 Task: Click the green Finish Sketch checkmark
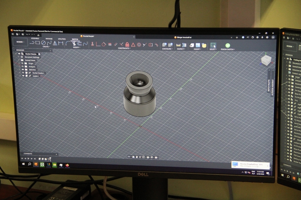click(228, 45)
